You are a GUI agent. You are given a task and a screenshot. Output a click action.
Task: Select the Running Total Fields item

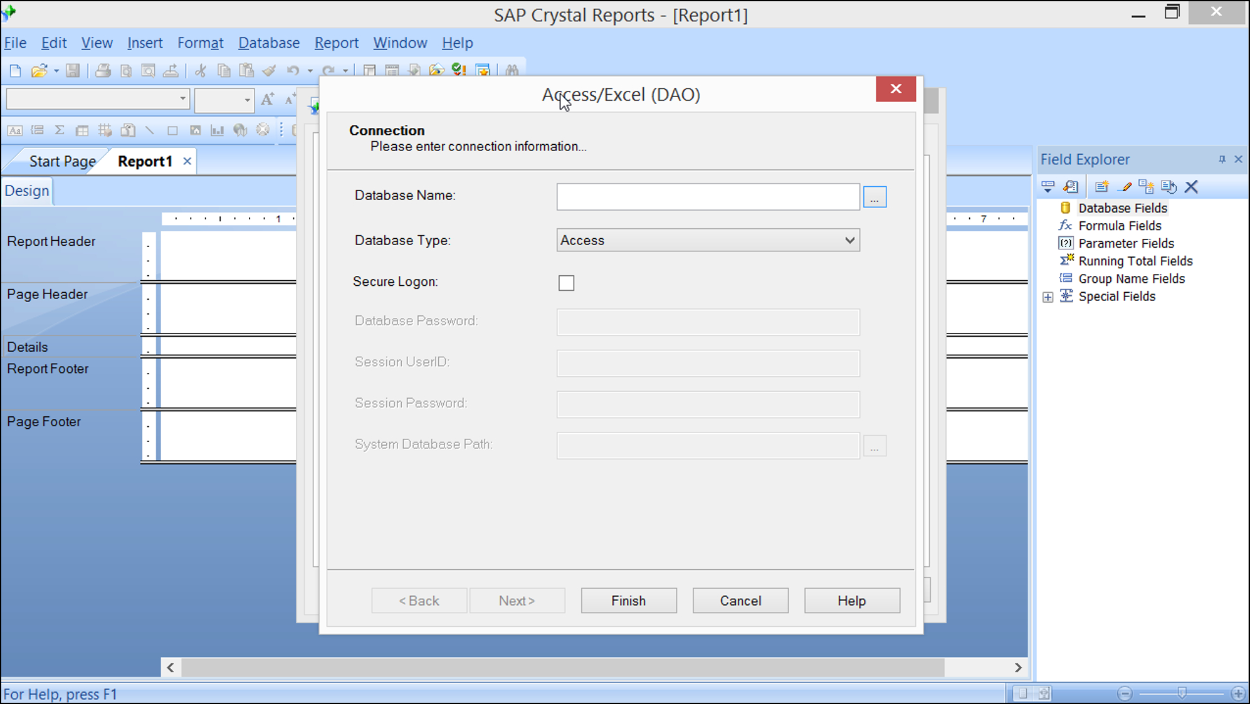(1135, 261)
